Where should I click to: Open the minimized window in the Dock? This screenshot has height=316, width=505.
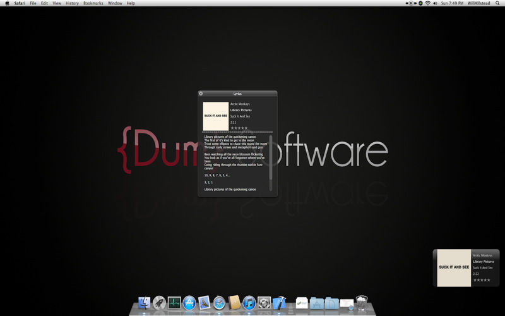[x=347, y=303]
